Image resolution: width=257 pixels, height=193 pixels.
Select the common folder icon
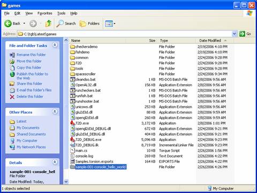(x=72, y=57)
